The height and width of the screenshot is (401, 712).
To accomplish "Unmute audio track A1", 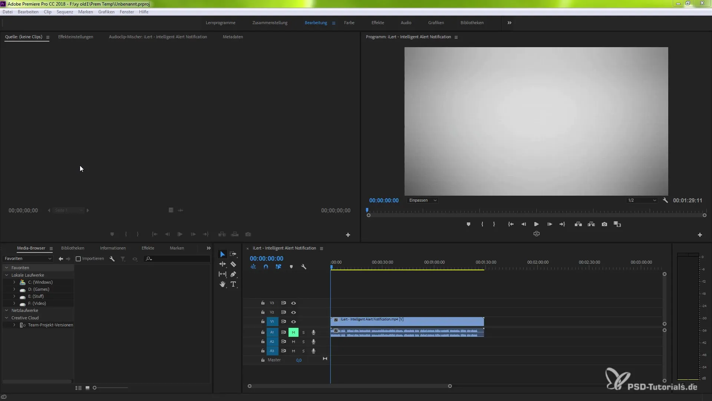I will pos(293,333).
